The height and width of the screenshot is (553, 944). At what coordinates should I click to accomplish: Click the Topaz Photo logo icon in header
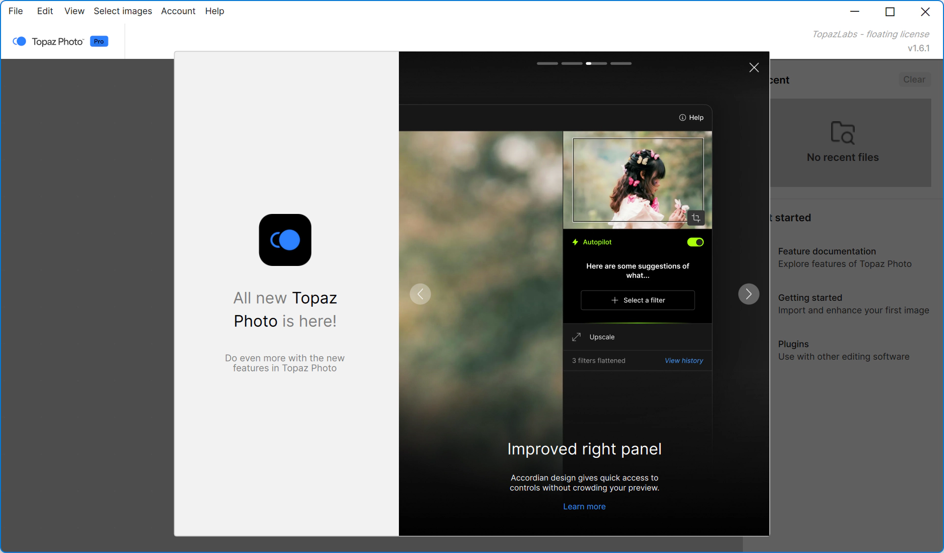(20, 41)
